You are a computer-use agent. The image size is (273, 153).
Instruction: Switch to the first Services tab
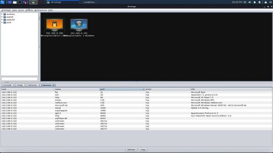[x=32, y=85]
